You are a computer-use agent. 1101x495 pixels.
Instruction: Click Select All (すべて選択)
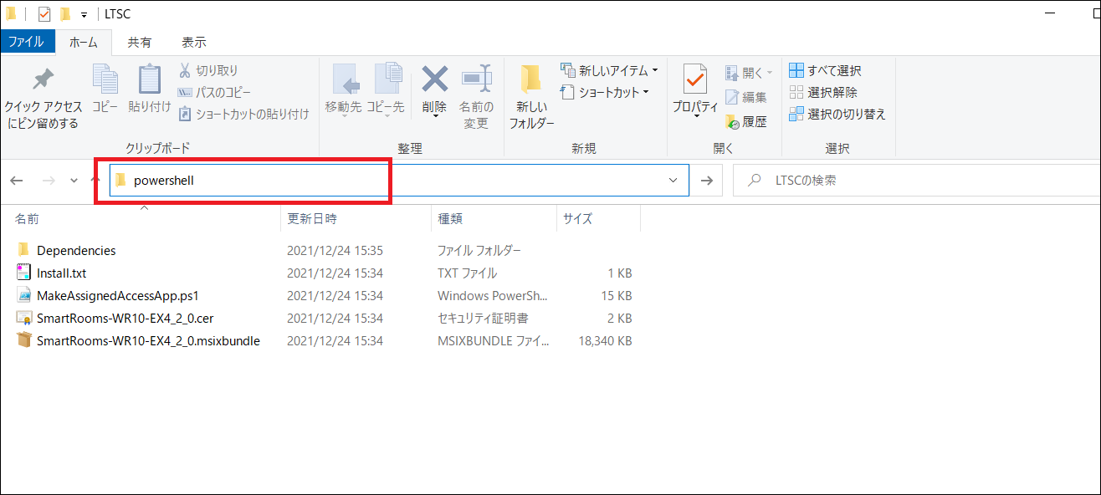pyautogui.click(x=825, y=70)
